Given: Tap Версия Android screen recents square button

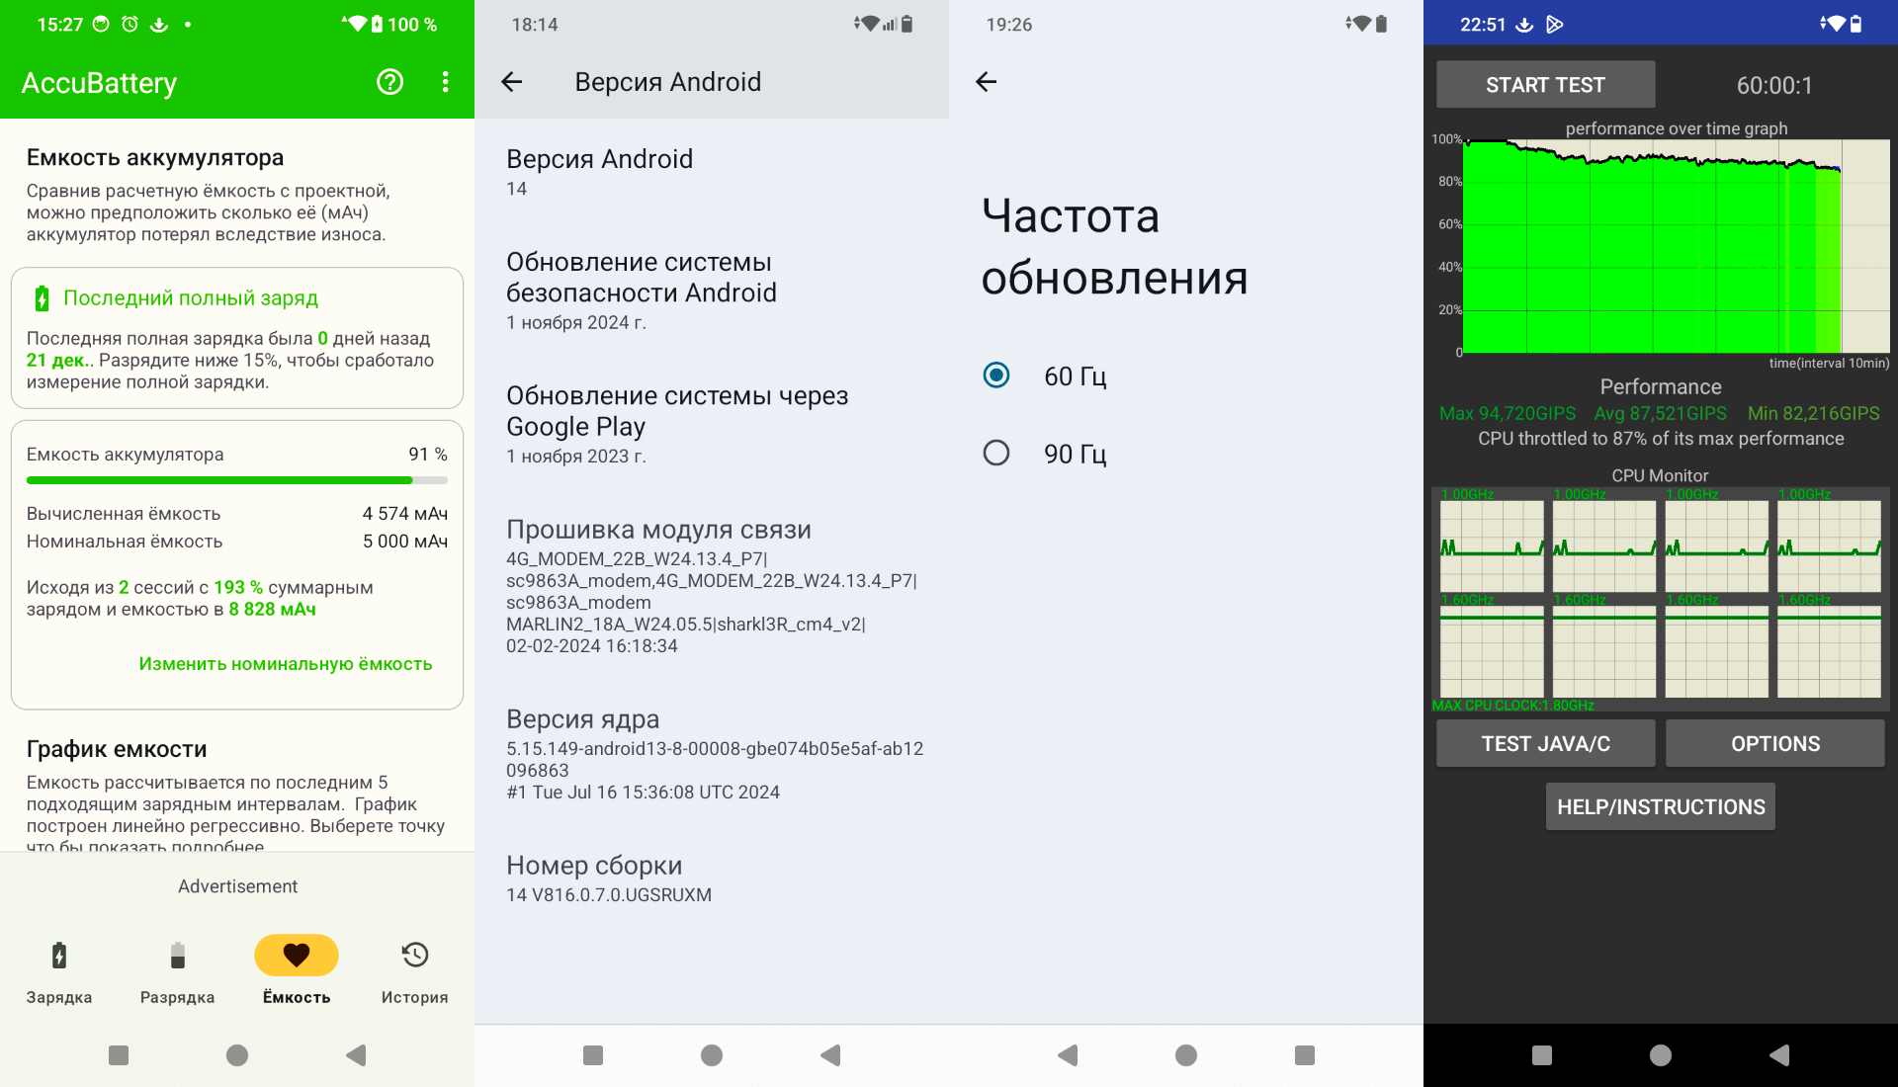Looking at the screenshot, I should pos(593,1055).
